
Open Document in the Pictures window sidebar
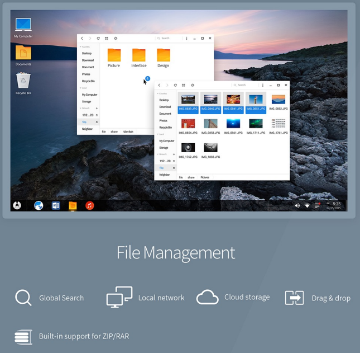click(165, 114)
